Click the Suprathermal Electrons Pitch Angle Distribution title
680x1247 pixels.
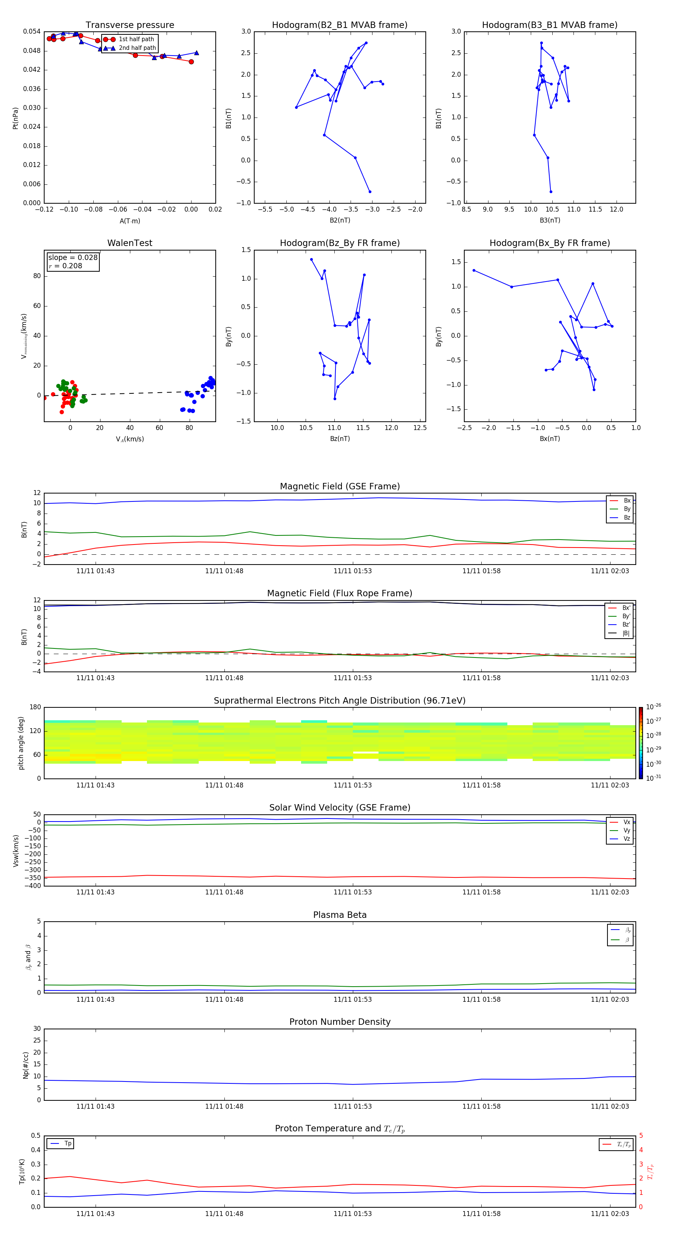[340, 701]
